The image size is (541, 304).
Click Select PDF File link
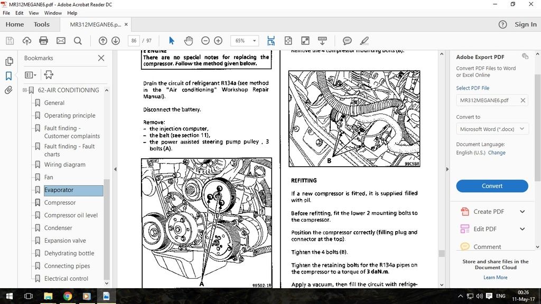[x=473, y=88]
